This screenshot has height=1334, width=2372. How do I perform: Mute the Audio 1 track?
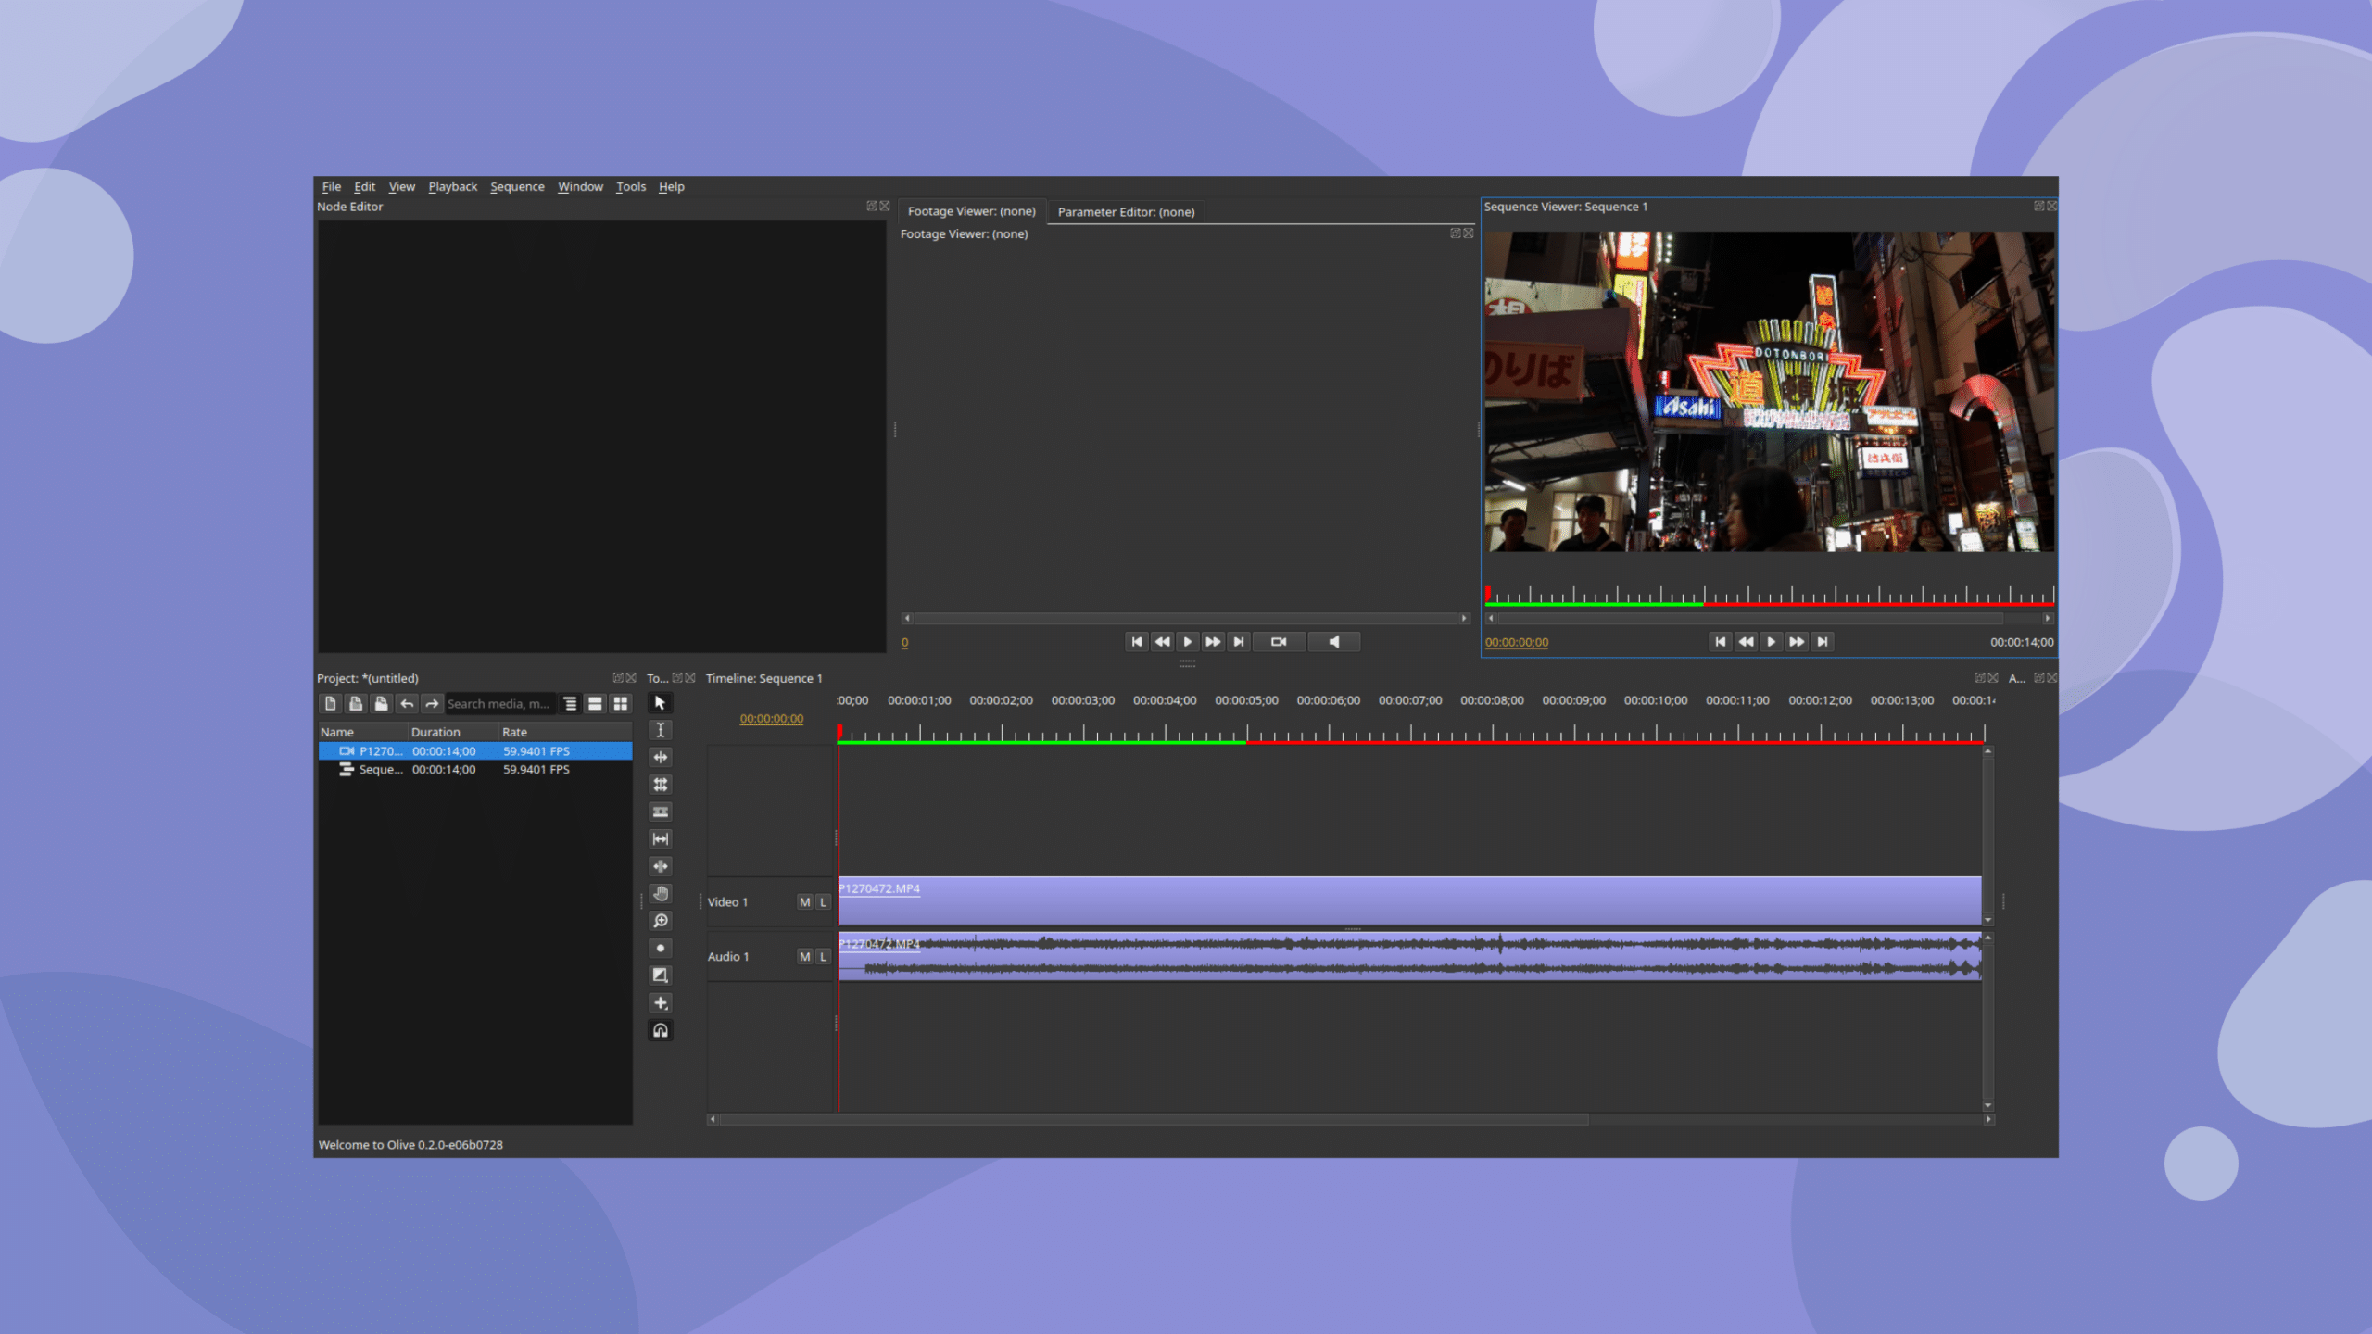tap(804, 957)
